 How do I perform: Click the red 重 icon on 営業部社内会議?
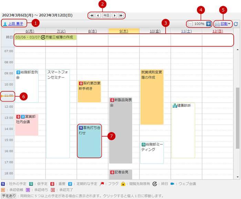(19, 117)
